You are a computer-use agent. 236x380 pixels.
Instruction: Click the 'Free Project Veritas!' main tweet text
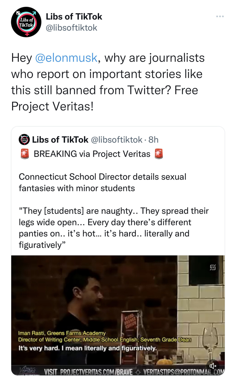(52, 106)
